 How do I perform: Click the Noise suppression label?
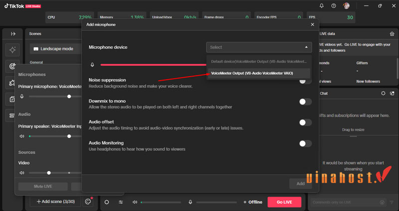tap(107, 80)
